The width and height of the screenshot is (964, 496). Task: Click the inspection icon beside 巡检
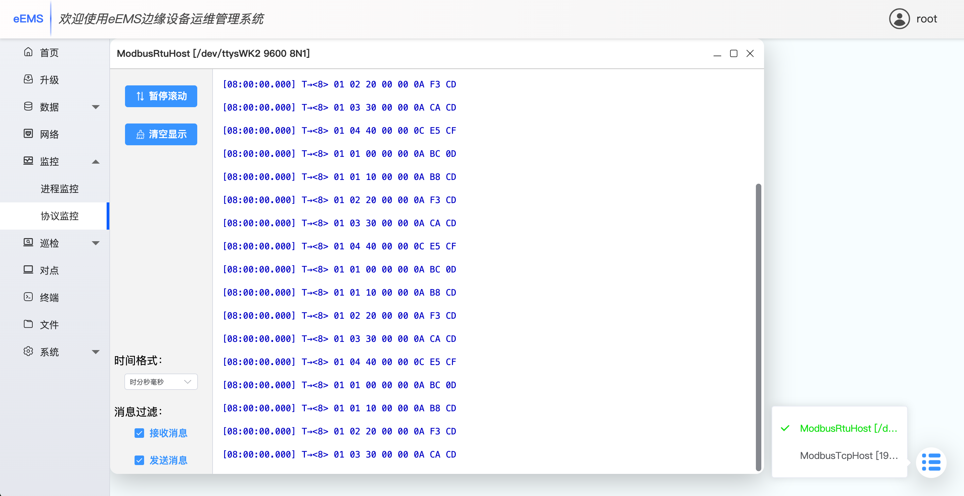[x=28, y=243]
